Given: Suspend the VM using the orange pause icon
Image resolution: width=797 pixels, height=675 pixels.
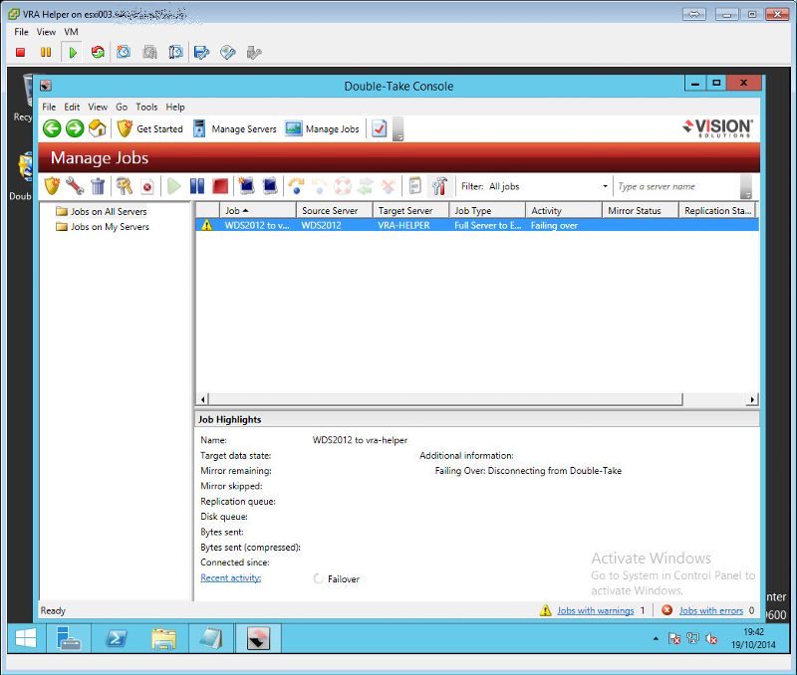Looking at the screenshot, I should (46, 53).
